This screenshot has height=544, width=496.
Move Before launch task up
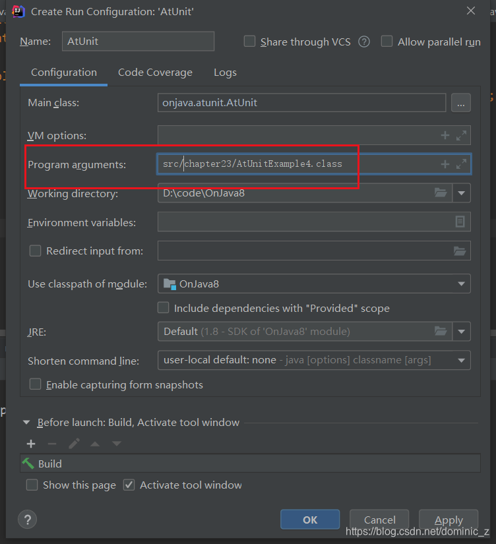[95, 444]
